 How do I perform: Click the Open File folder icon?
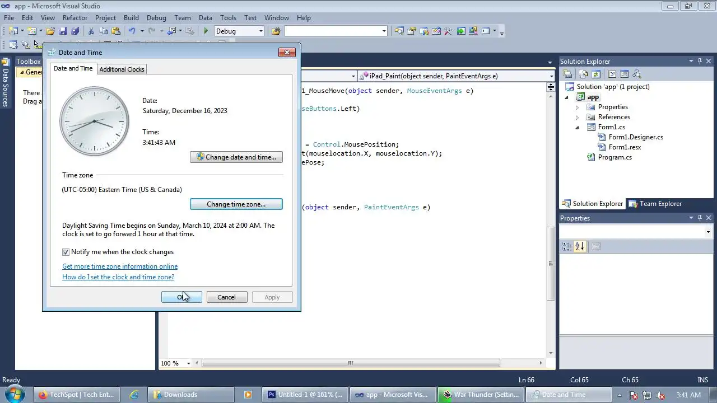50,31
